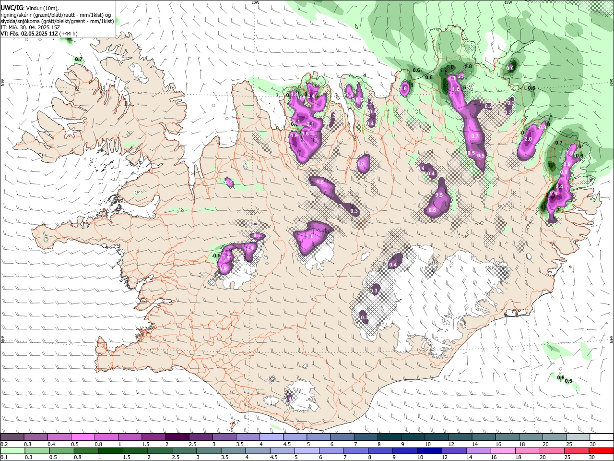Click the 'VT: Fös. 02.05.2025 11Z' valid time

[x=29, y=34]
